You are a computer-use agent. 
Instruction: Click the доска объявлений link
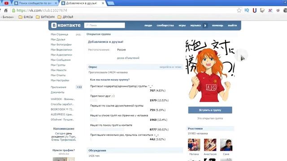click(128, 58)
